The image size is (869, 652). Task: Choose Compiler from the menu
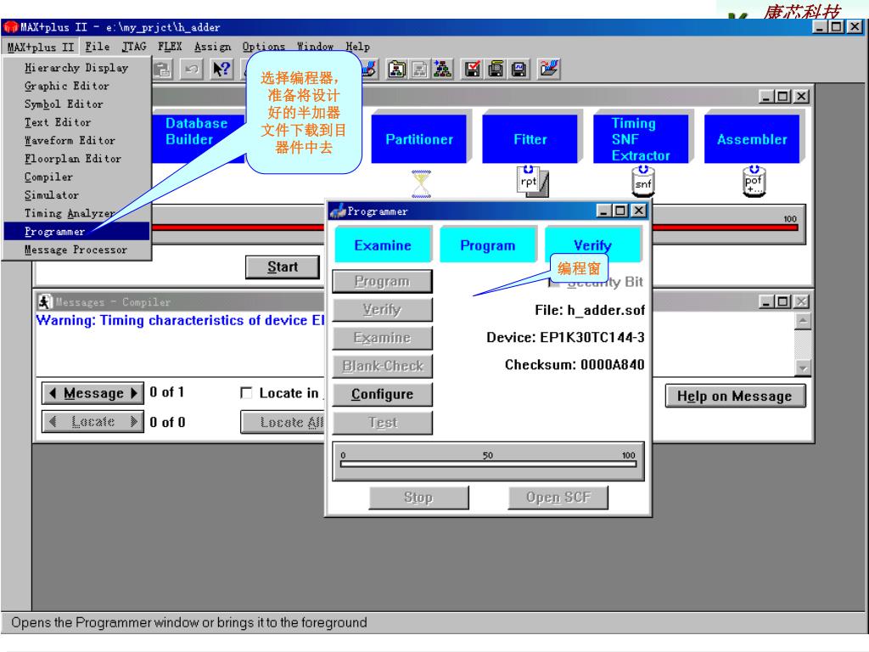point(76,177)
